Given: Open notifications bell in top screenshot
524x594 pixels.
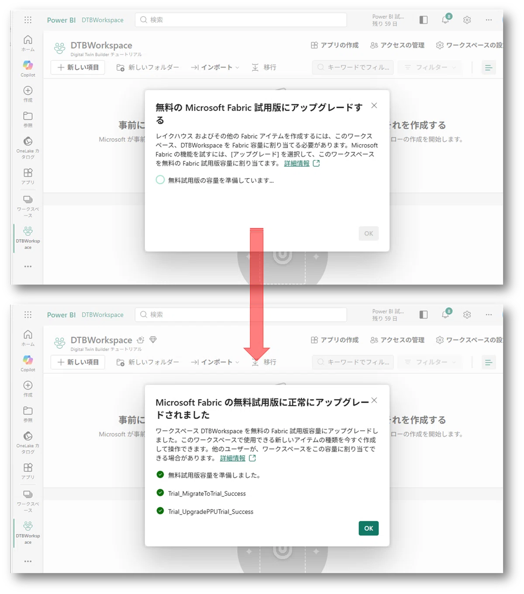Looking at the screenshot, I should coord(445,20).
